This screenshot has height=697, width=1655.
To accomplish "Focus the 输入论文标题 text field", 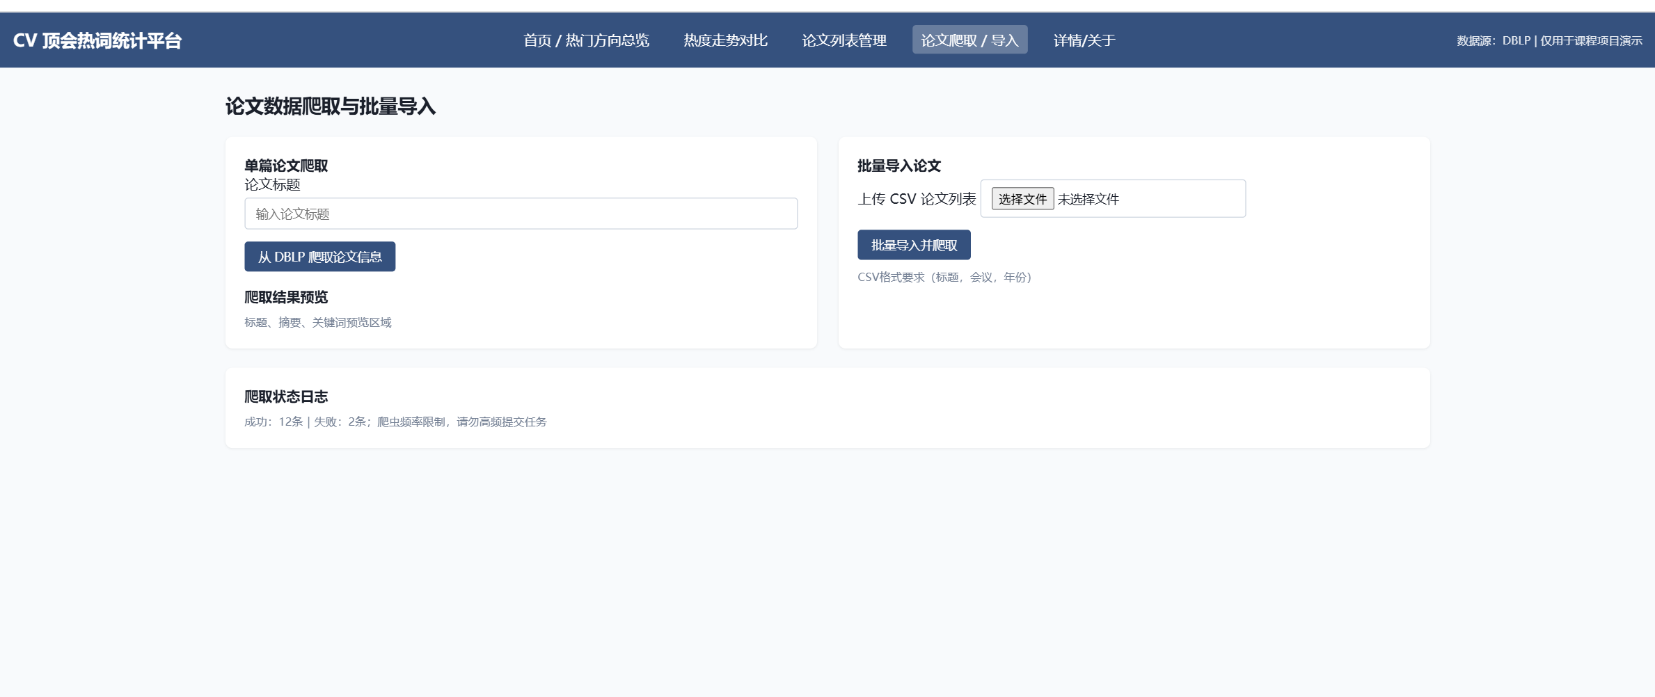I will click(521, 214).
